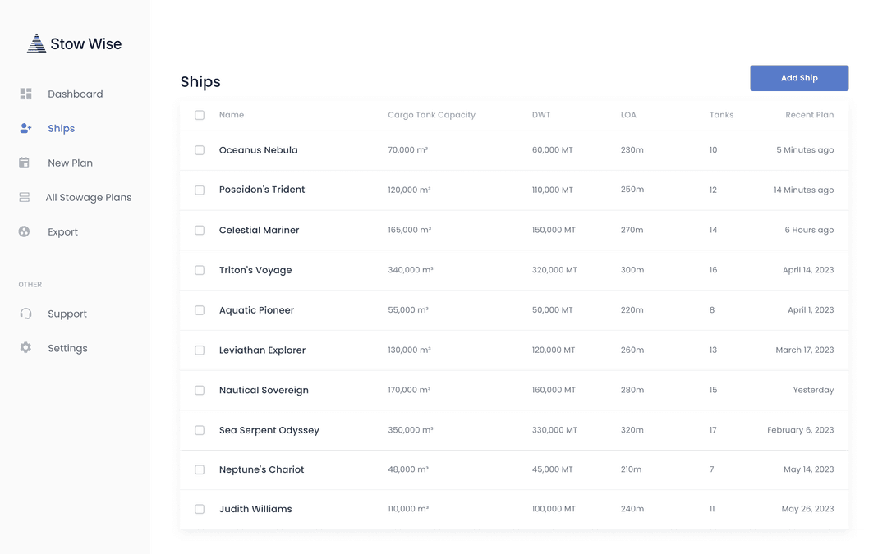887x554 pixels.
Task: Click the Export icon in sidebar
Action: coord(25,231)
